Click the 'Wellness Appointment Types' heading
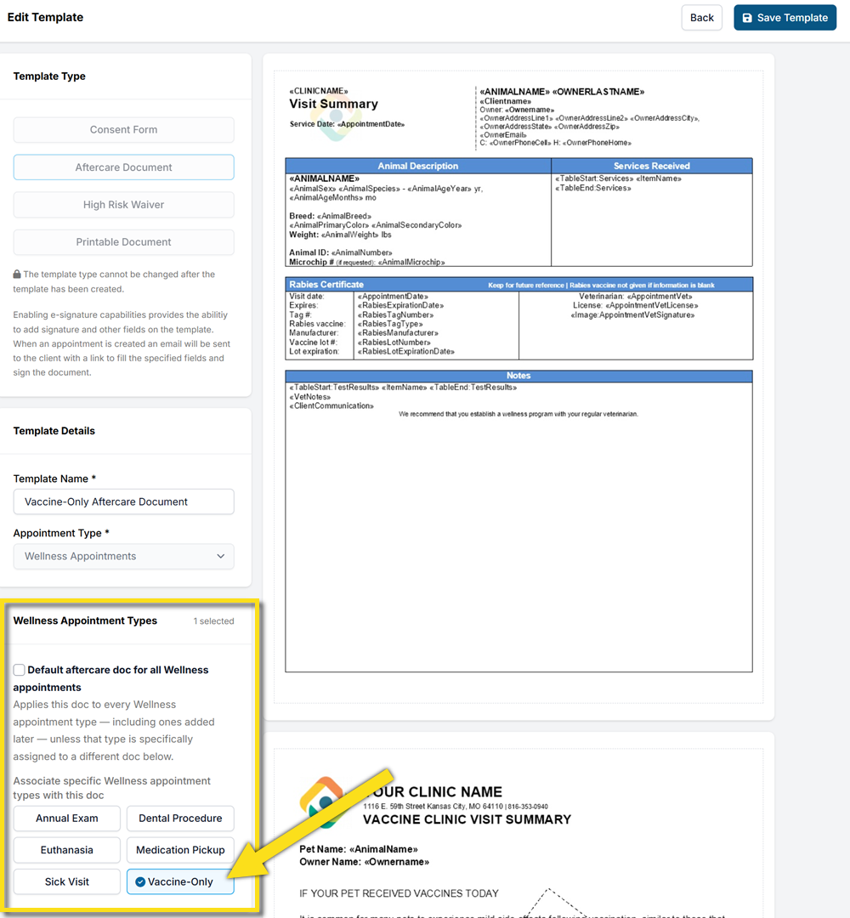 85,620
